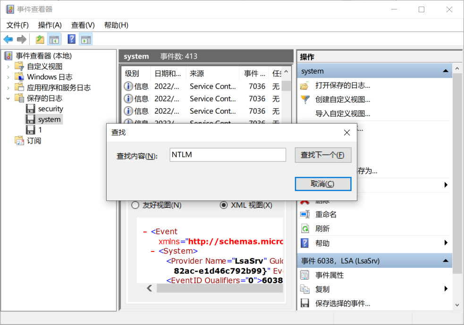Click the 创建自定义视图 funnel icon
The height and width of the screenshot is (325, 464).
tap(305, 100)
